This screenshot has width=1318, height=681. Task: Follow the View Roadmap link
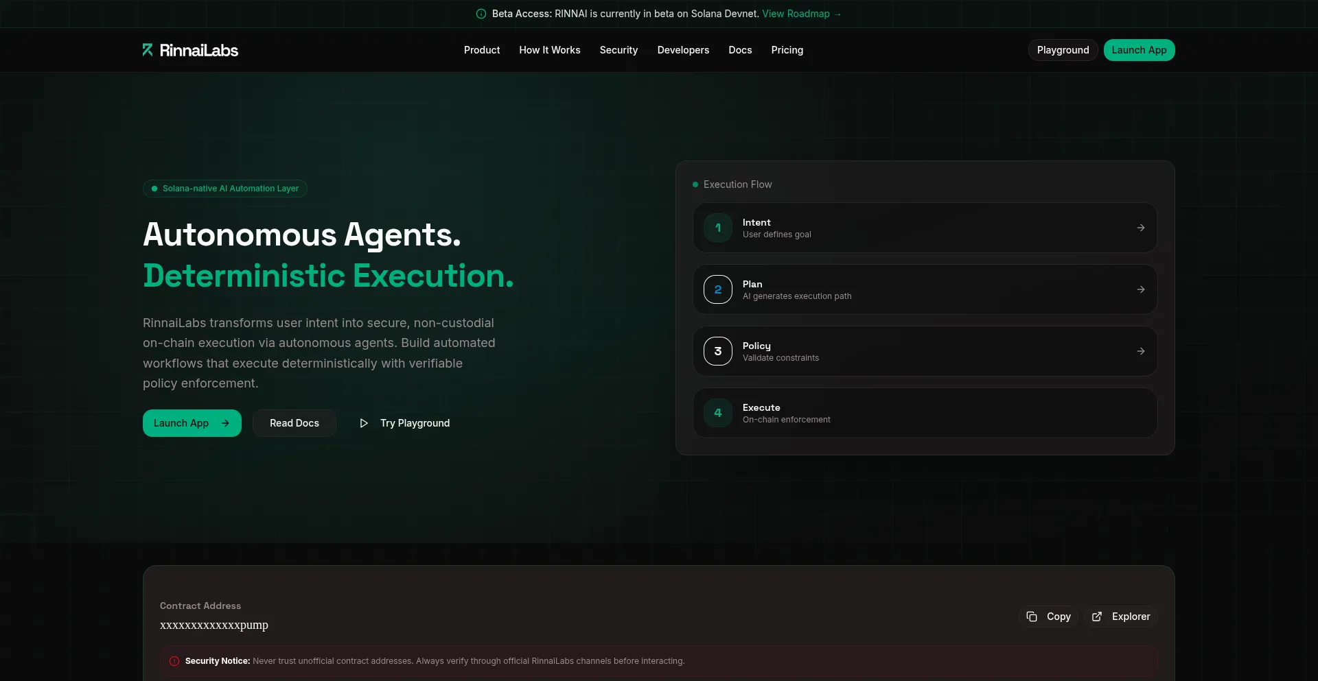(801, 14)
